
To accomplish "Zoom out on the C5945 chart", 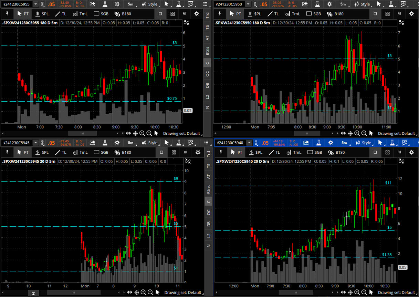I will tap(150, 293).
